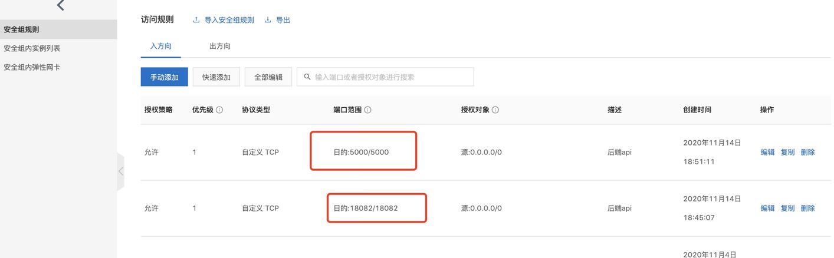Click info icon next to 端口范围
Viewport: 834px width, 258px height.
click(368, 110)
